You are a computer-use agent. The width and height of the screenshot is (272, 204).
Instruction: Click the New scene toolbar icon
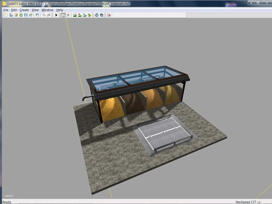coord(6,15)
